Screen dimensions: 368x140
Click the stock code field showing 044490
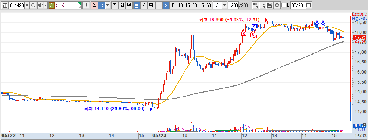point(17,5)
